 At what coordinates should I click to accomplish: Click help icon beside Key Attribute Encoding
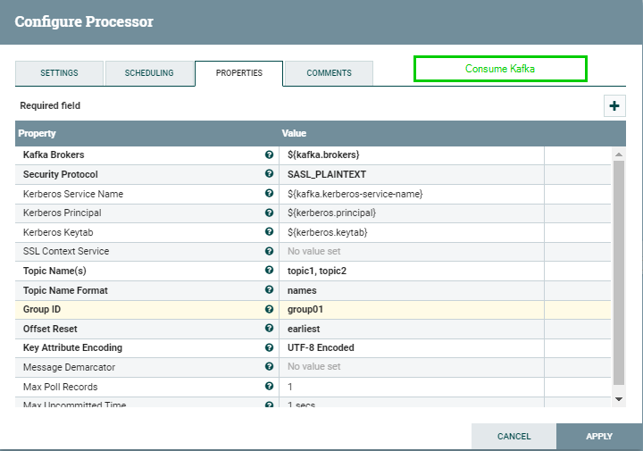click(269, 347)
